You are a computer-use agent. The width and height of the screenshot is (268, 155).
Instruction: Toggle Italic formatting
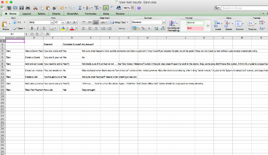(x=38, y=28)
